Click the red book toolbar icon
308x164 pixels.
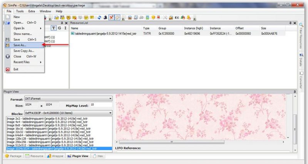tap(159, 18)
